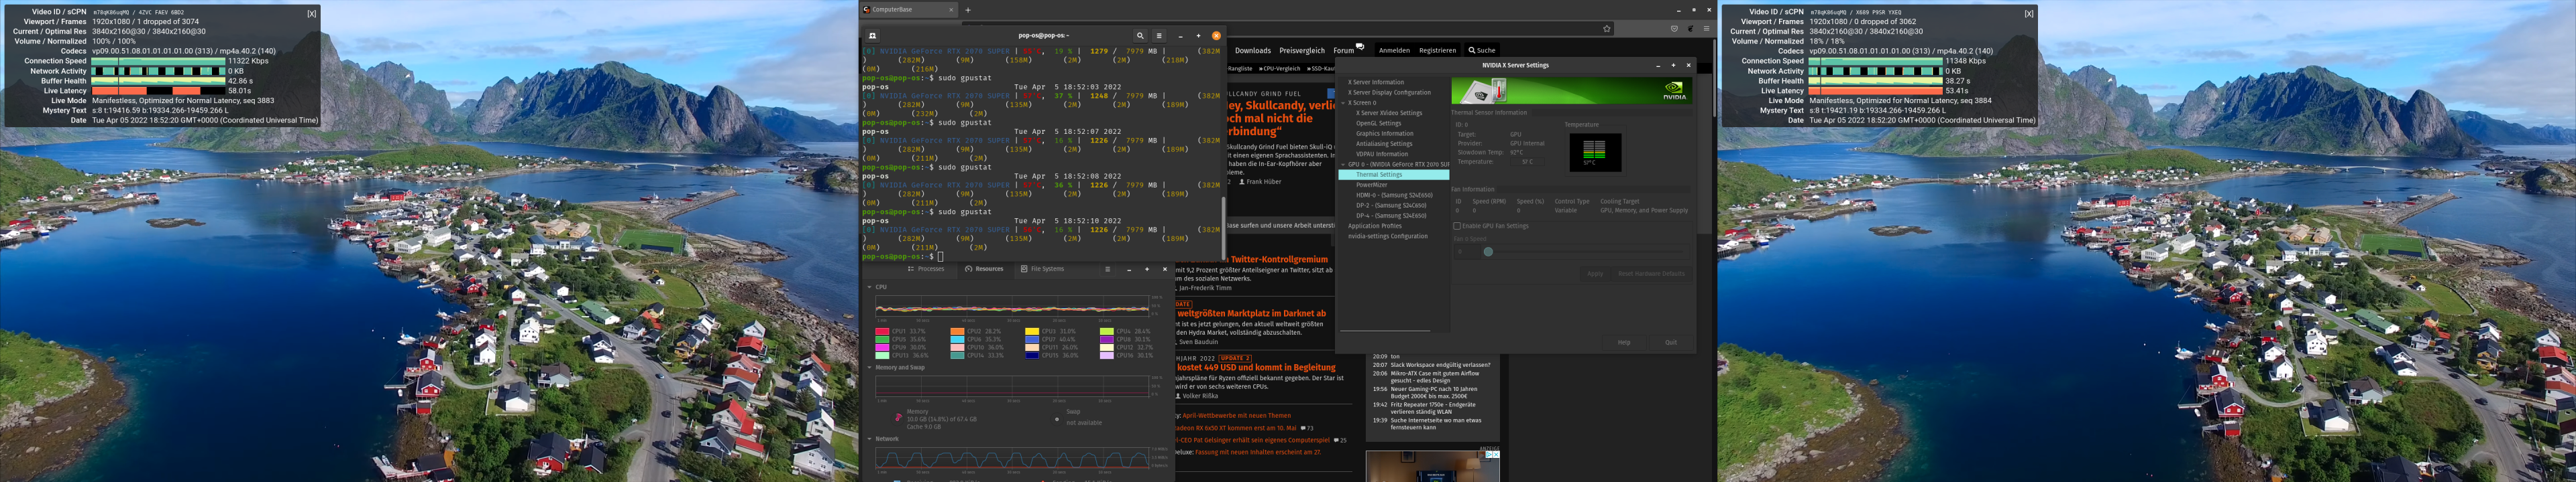
Task: Click Suche search button
Action: (1482, 51)
